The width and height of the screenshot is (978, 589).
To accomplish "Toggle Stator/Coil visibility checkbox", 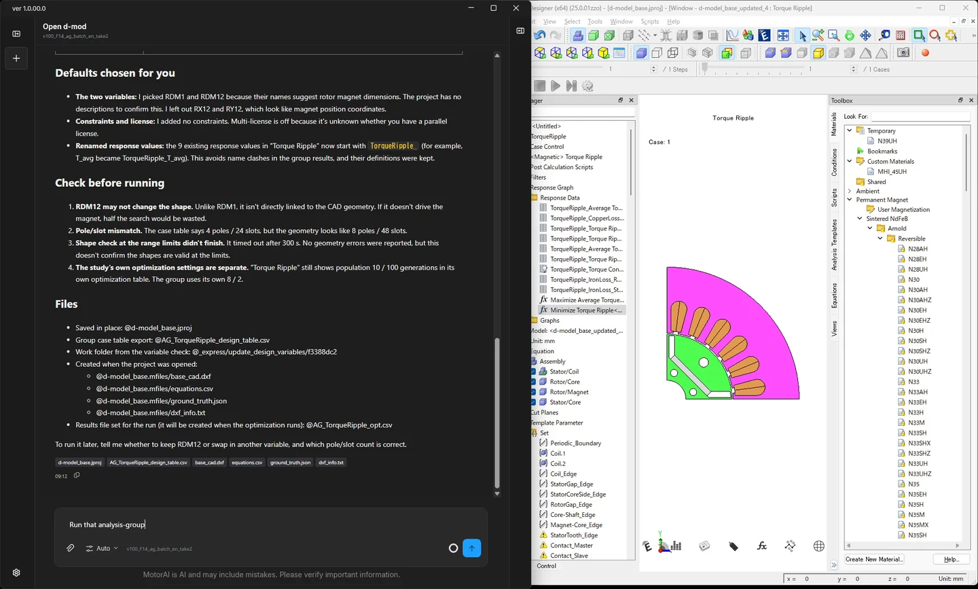I will 534,372.
